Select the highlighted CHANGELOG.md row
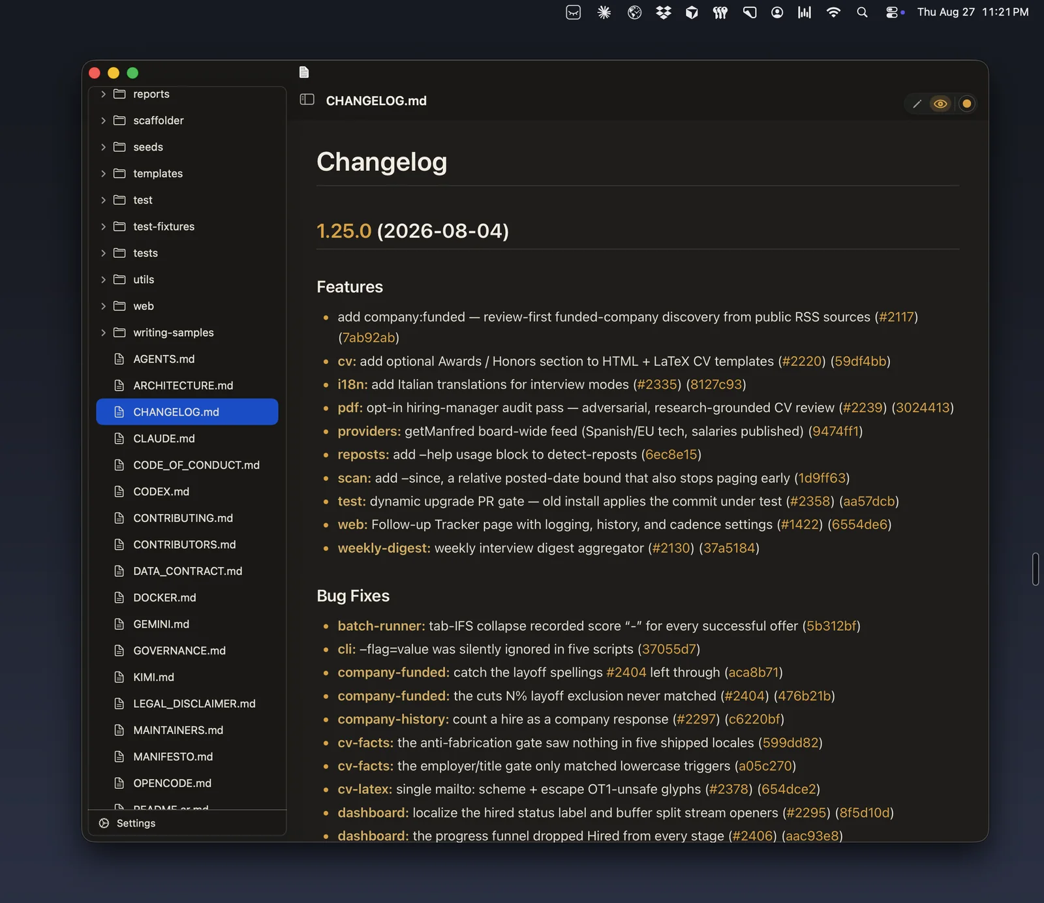Screen dimensions: 1044x903 (x=187, y=412)
